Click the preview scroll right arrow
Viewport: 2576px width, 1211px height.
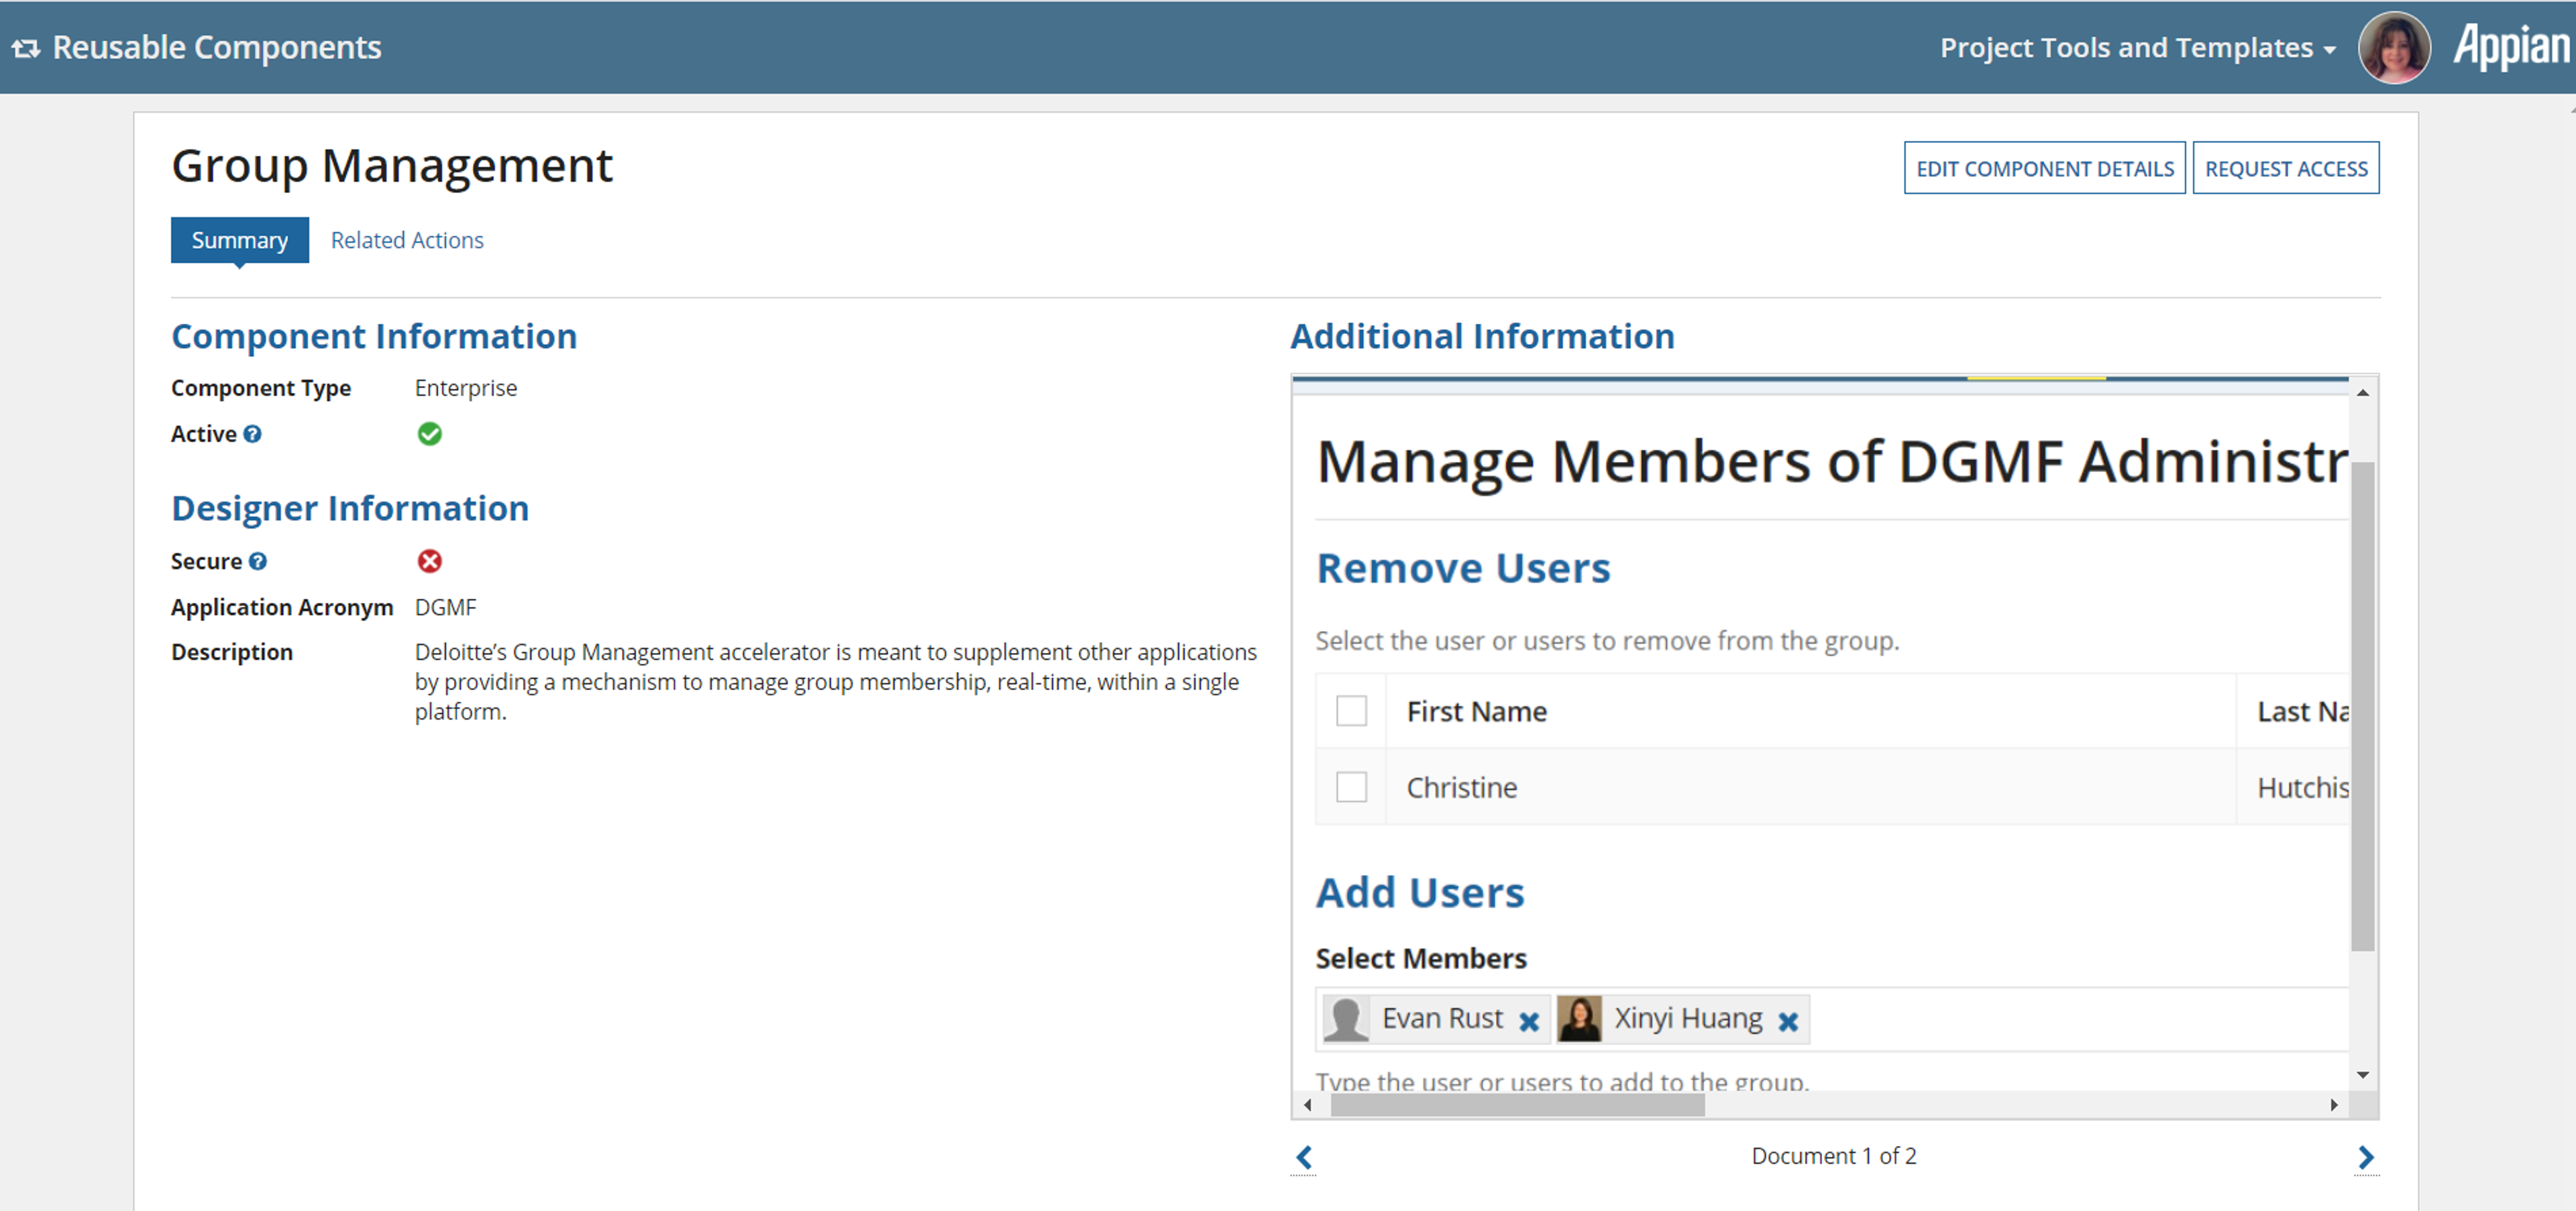tap(2334, 1105)
